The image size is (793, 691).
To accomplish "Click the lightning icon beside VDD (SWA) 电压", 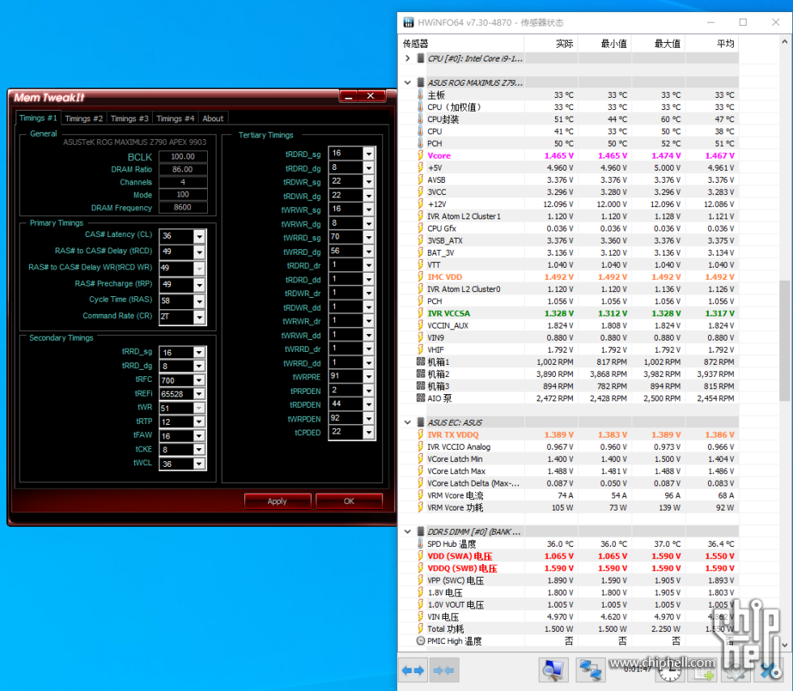I will (x=420, y=556).
